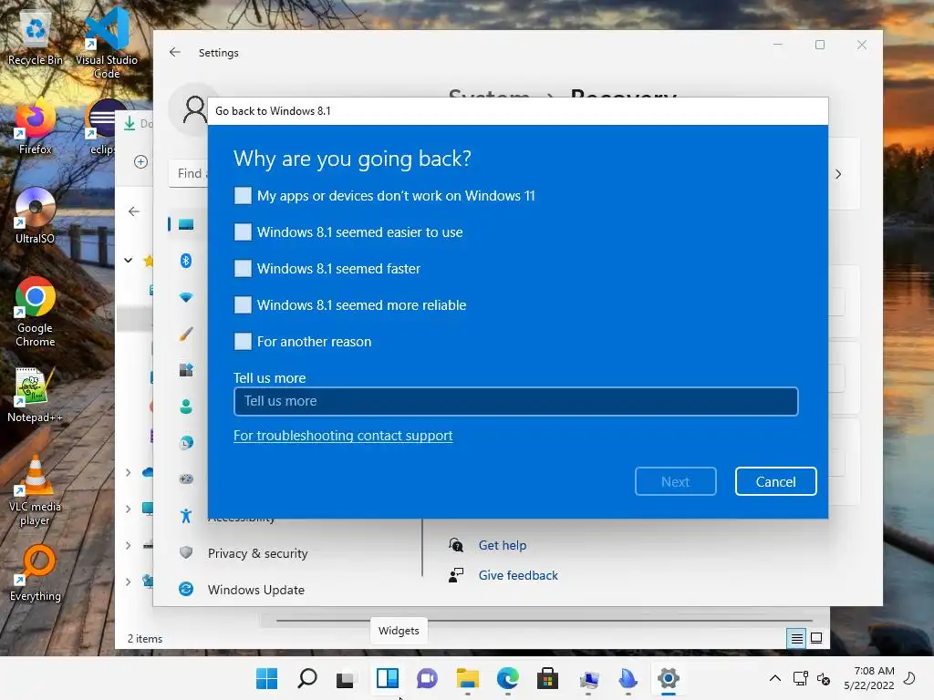The height and width of the screenshot is (700, 934).
Task: Open System category icon in Settings sidebar
Action: click(x=186, y=224)
